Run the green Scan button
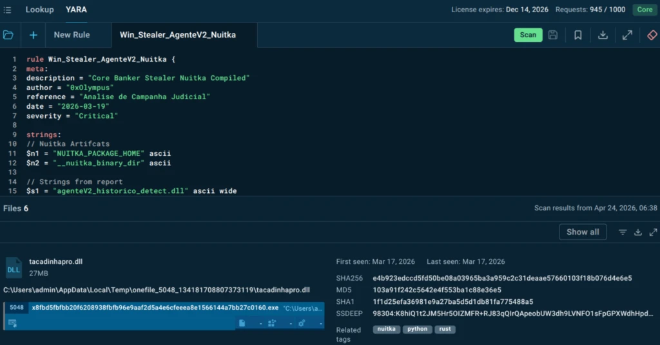 pyautogui.click(x=528, y=35)
